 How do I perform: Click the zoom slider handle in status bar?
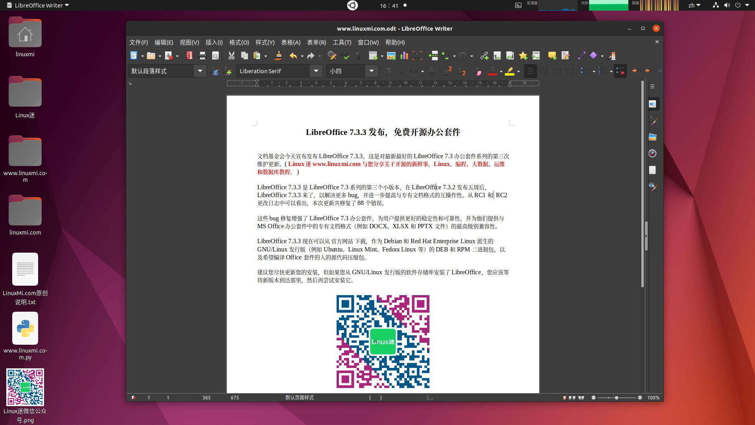coord(617,398)
